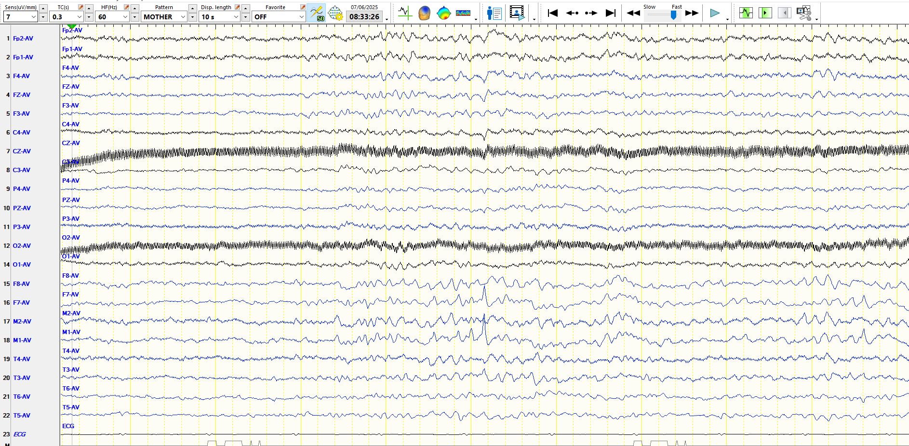Jump to the beginning of the recording

click(553, 13)
